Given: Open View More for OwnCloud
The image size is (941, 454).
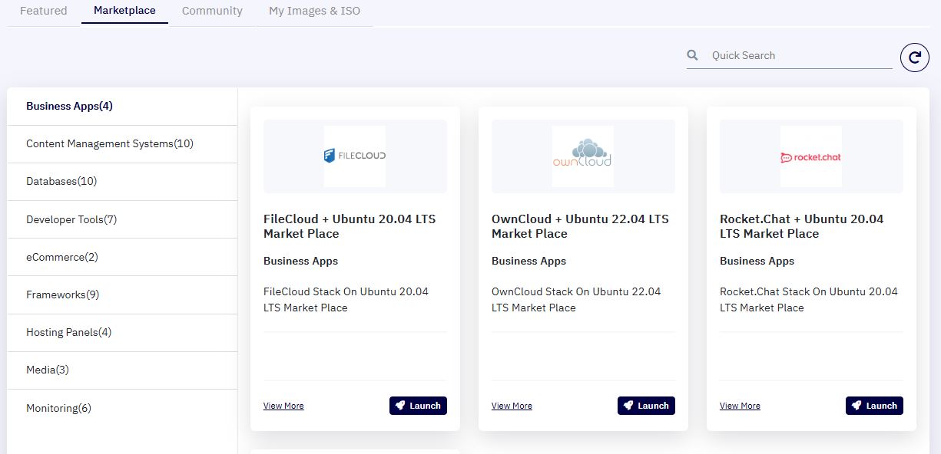Looking at the screenshot, I should pyautogui.click(x=512, y=406).
